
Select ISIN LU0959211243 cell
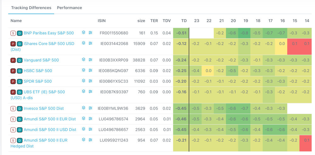point(114,140)
